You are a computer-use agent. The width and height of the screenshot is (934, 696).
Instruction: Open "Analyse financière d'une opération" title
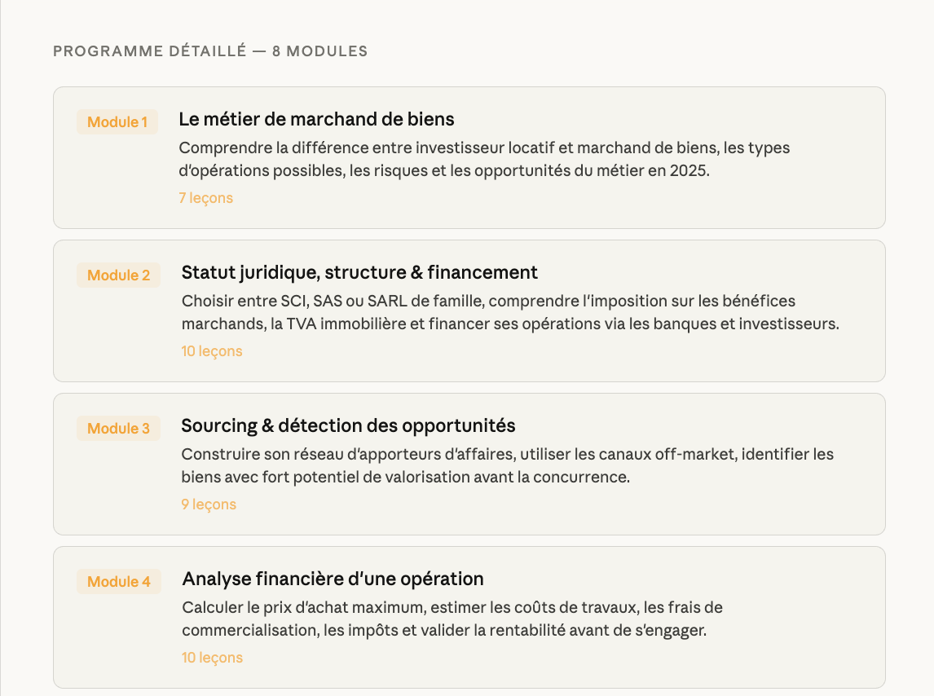pyautogui.click(x=333, y=579)
